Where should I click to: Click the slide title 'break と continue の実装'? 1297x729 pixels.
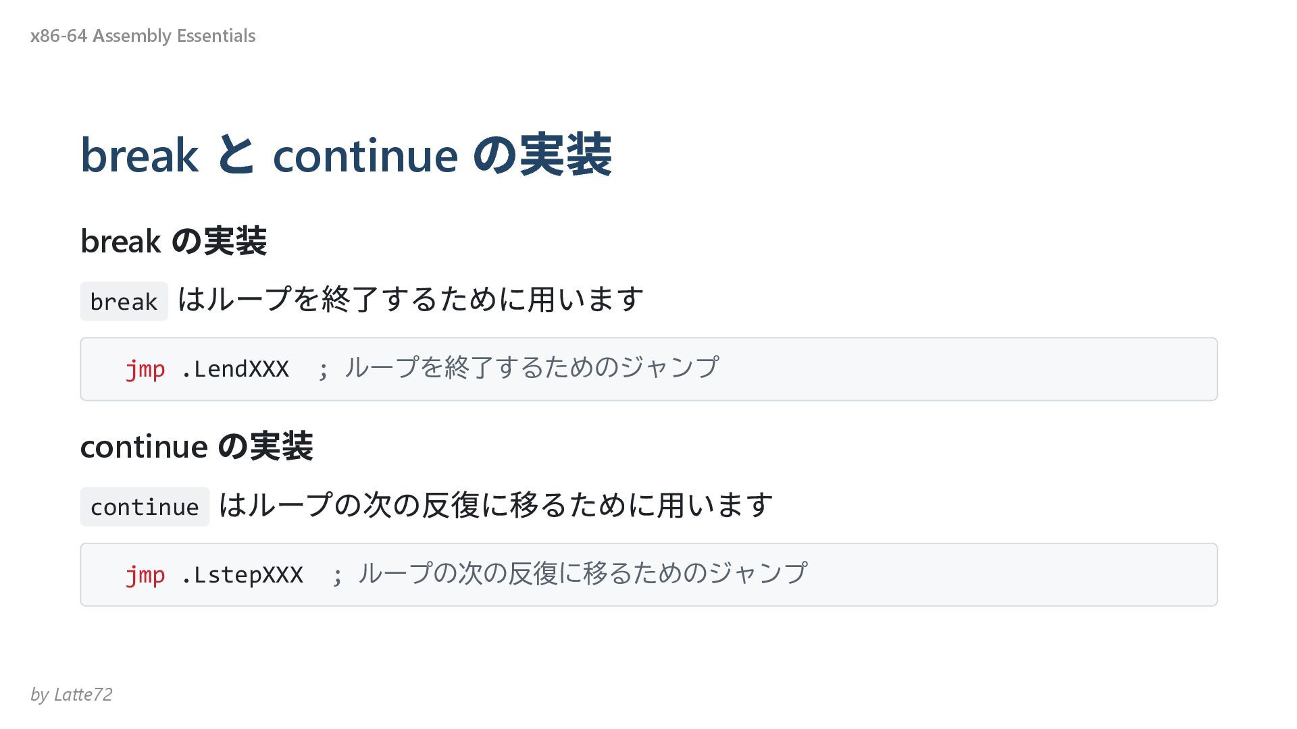pyautogui.click(x=346, y=155)
